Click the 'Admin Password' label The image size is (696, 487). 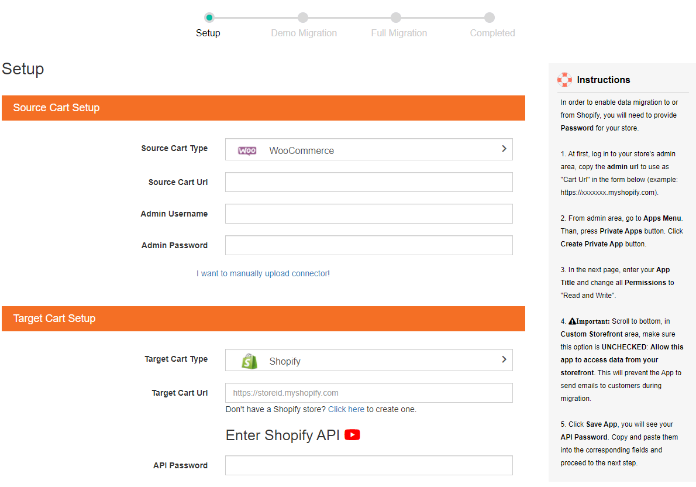pos(174,245)
